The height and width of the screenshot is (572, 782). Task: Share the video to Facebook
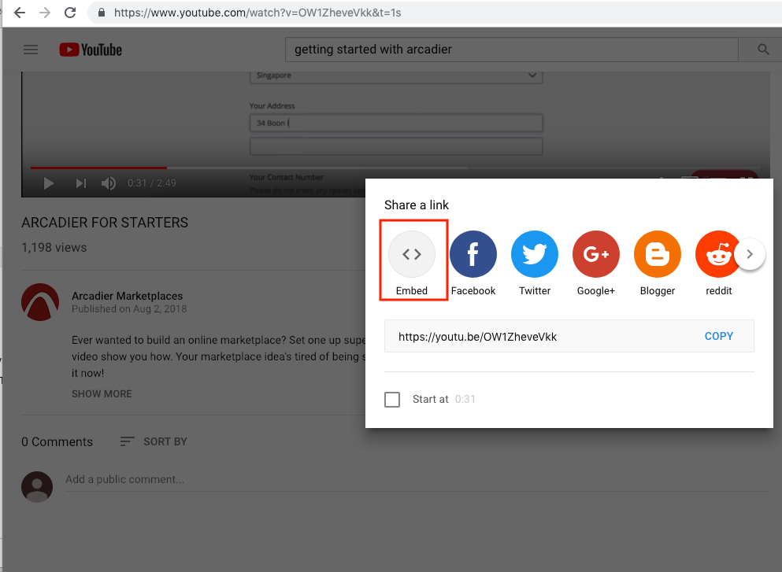(473, 263)
